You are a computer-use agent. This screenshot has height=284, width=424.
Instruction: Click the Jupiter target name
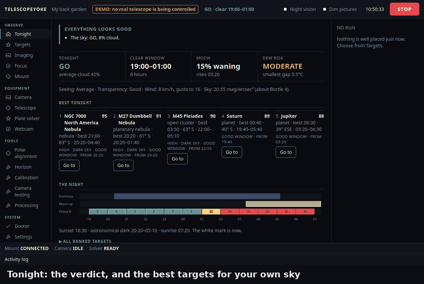click(x=288, y=116)
